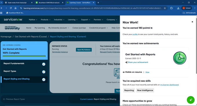
Task: Open Accenture Mock Test bookmark
Action: [15, 13]
